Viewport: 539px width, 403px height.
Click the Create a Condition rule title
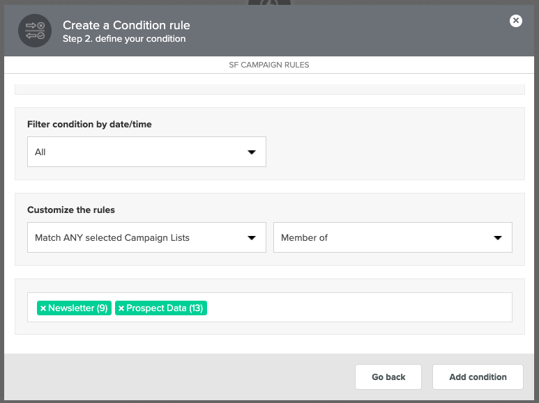point(126,25)
